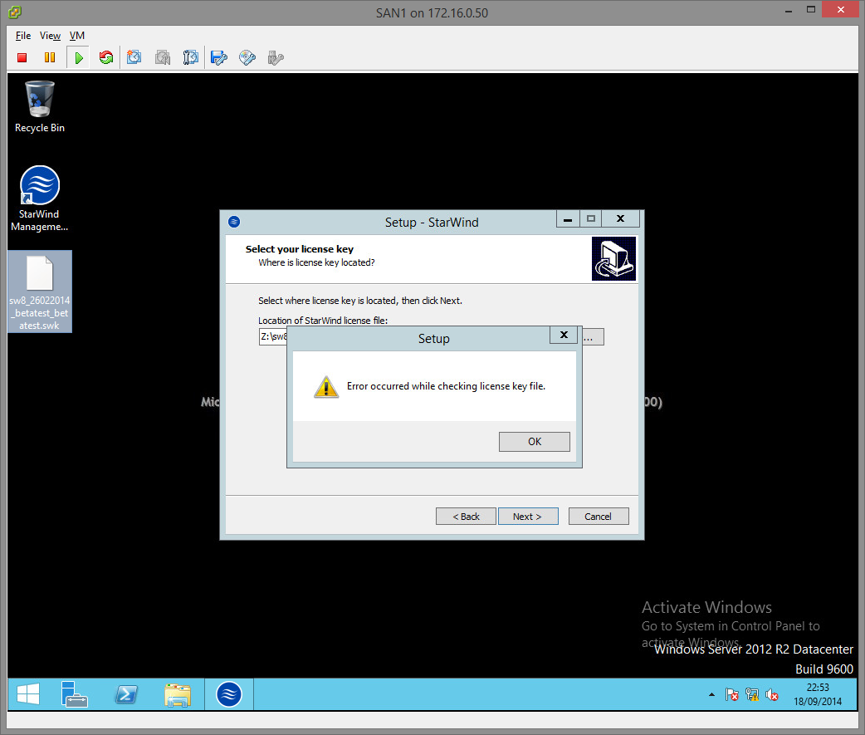Reset the virtual machine using the restart icon

coord(106,57)
